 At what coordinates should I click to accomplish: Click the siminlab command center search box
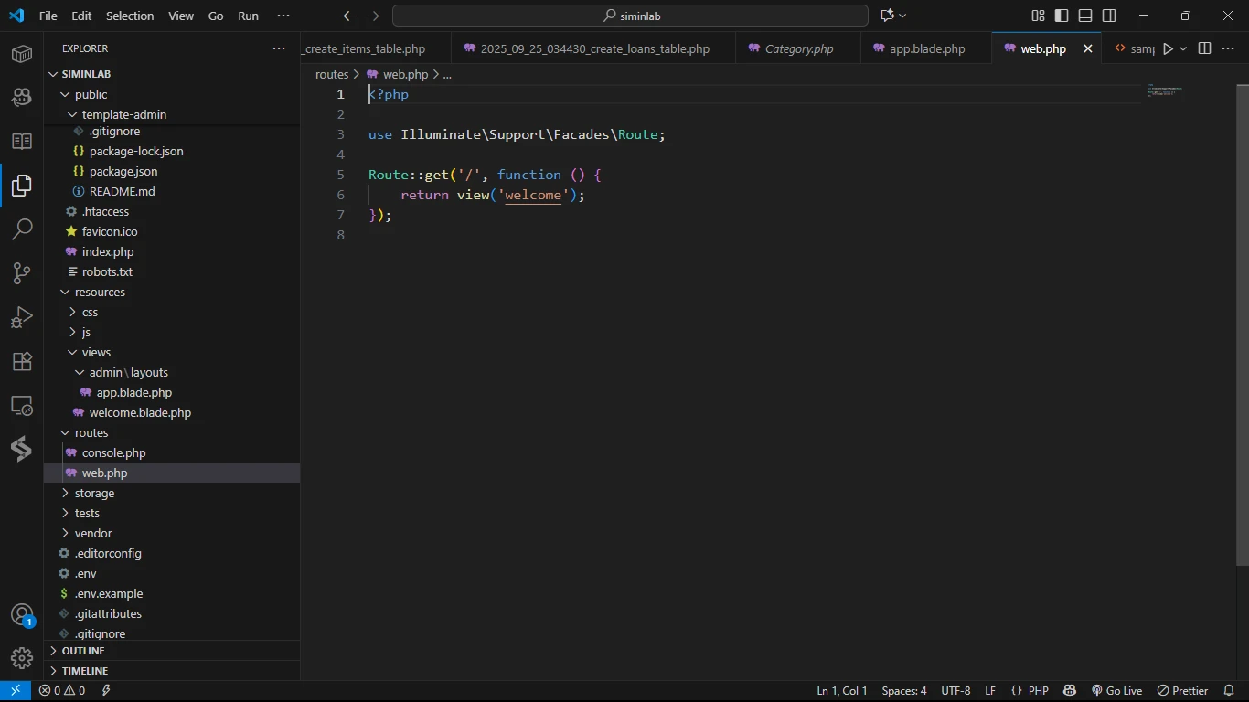click(x=630, y=16)
